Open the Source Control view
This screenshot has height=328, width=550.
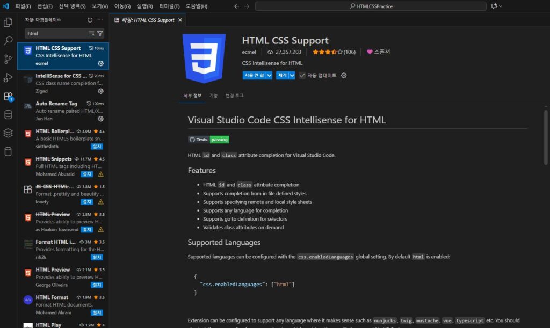tap(8, 59)
